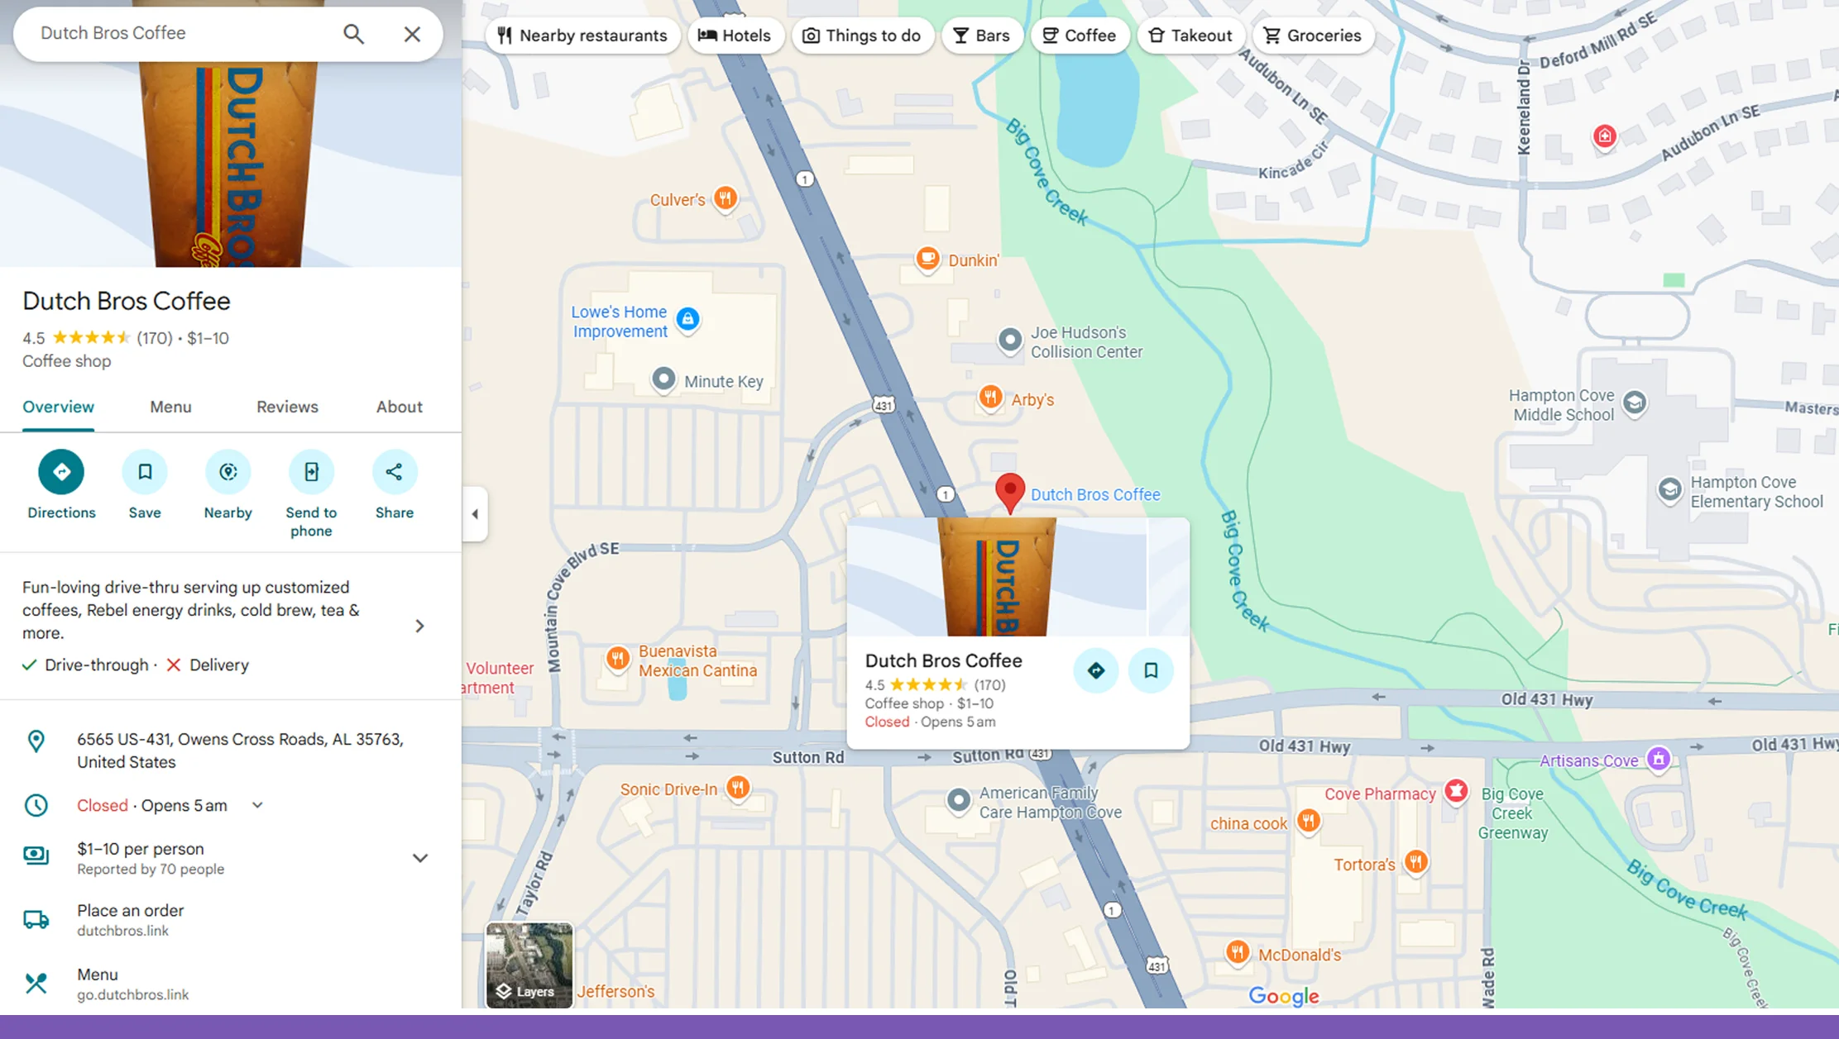
Task: Select American Family Care Hampton Cove marker
Action: coord(958,800)
